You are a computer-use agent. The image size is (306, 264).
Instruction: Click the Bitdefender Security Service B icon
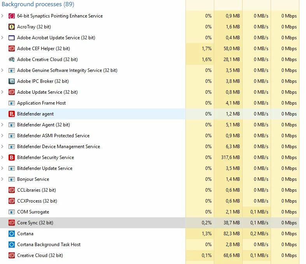click(12, 157)
